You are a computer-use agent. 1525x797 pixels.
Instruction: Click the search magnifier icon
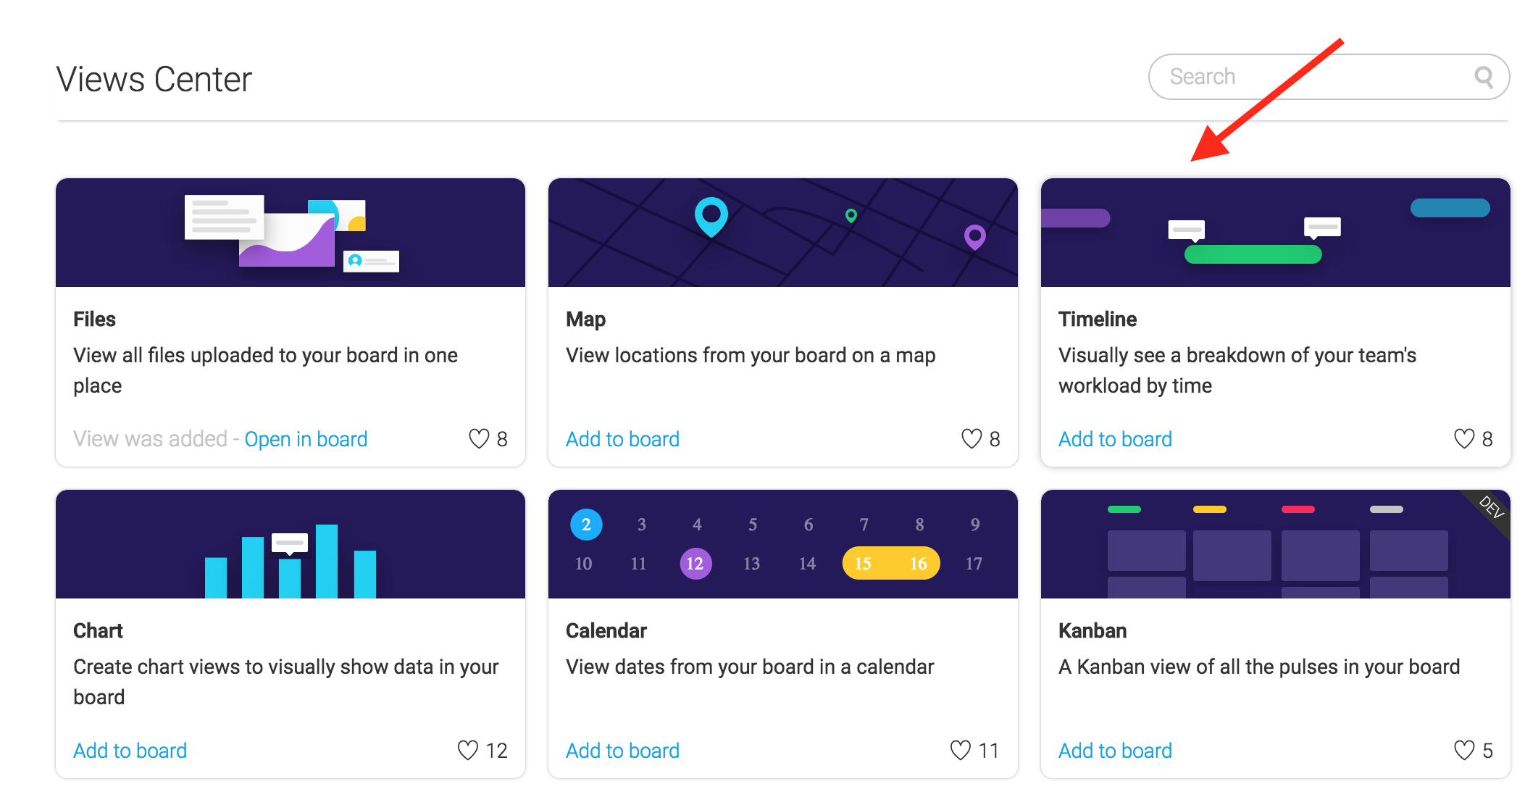click(1484, 77)
